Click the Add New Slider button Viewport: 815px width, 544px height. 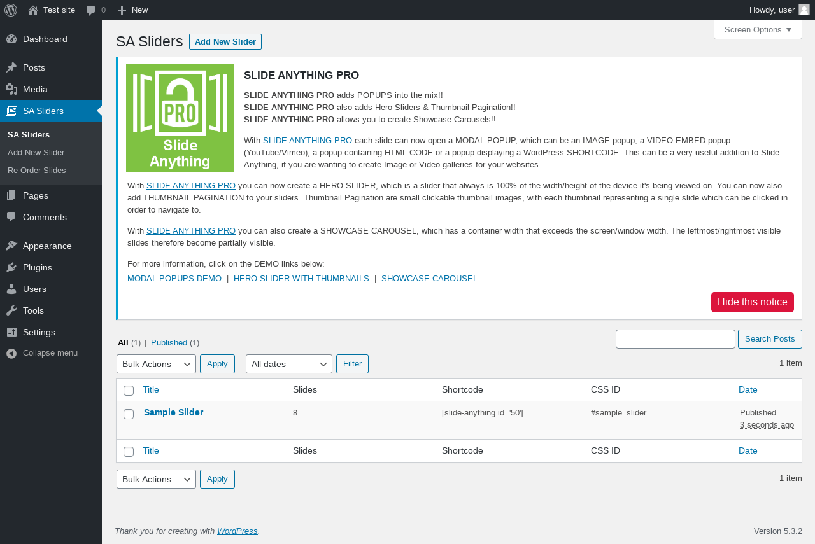(225, 42)
